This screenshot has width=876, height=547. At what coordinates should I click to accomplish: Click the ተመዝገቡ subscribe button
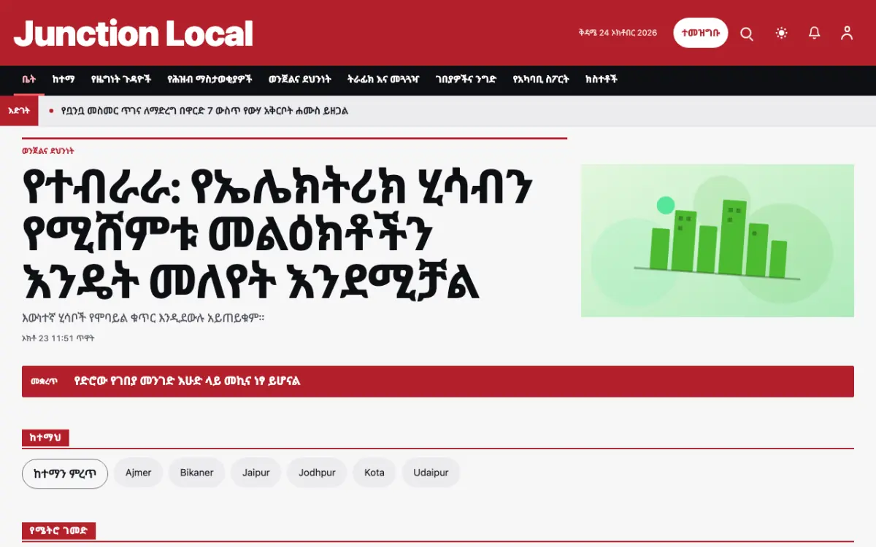(x=701, y=33)
